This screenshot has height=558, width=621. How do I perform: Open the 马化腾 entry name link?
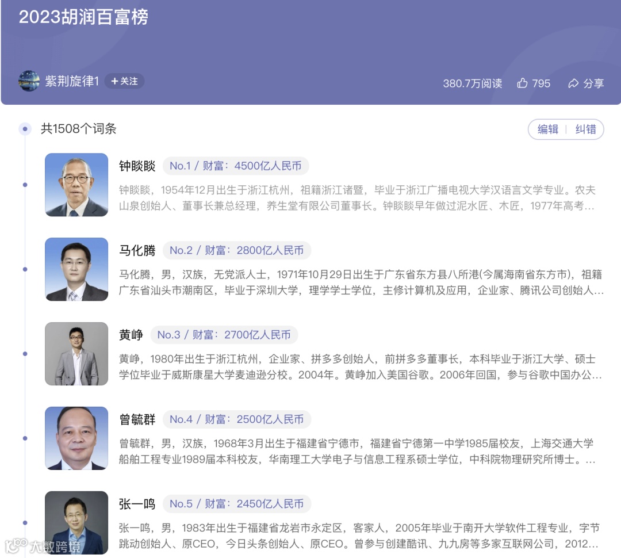pos(137,250)
